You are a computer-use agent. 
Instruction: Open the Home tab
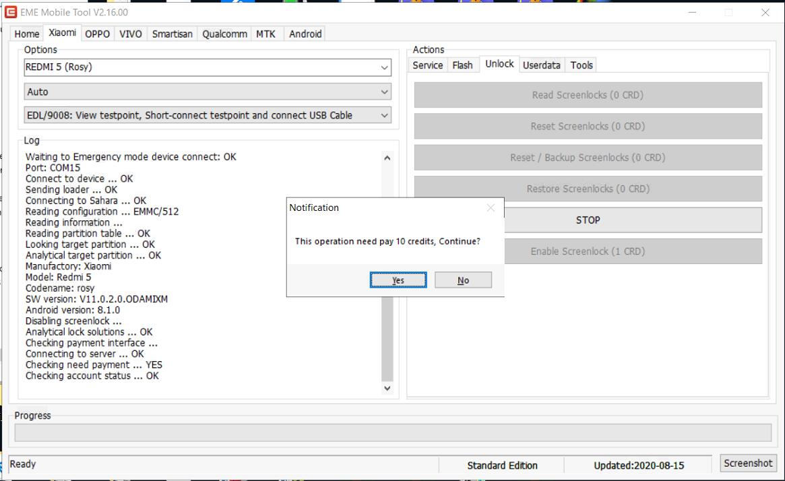pyautogui.click(x=26, y=34)
